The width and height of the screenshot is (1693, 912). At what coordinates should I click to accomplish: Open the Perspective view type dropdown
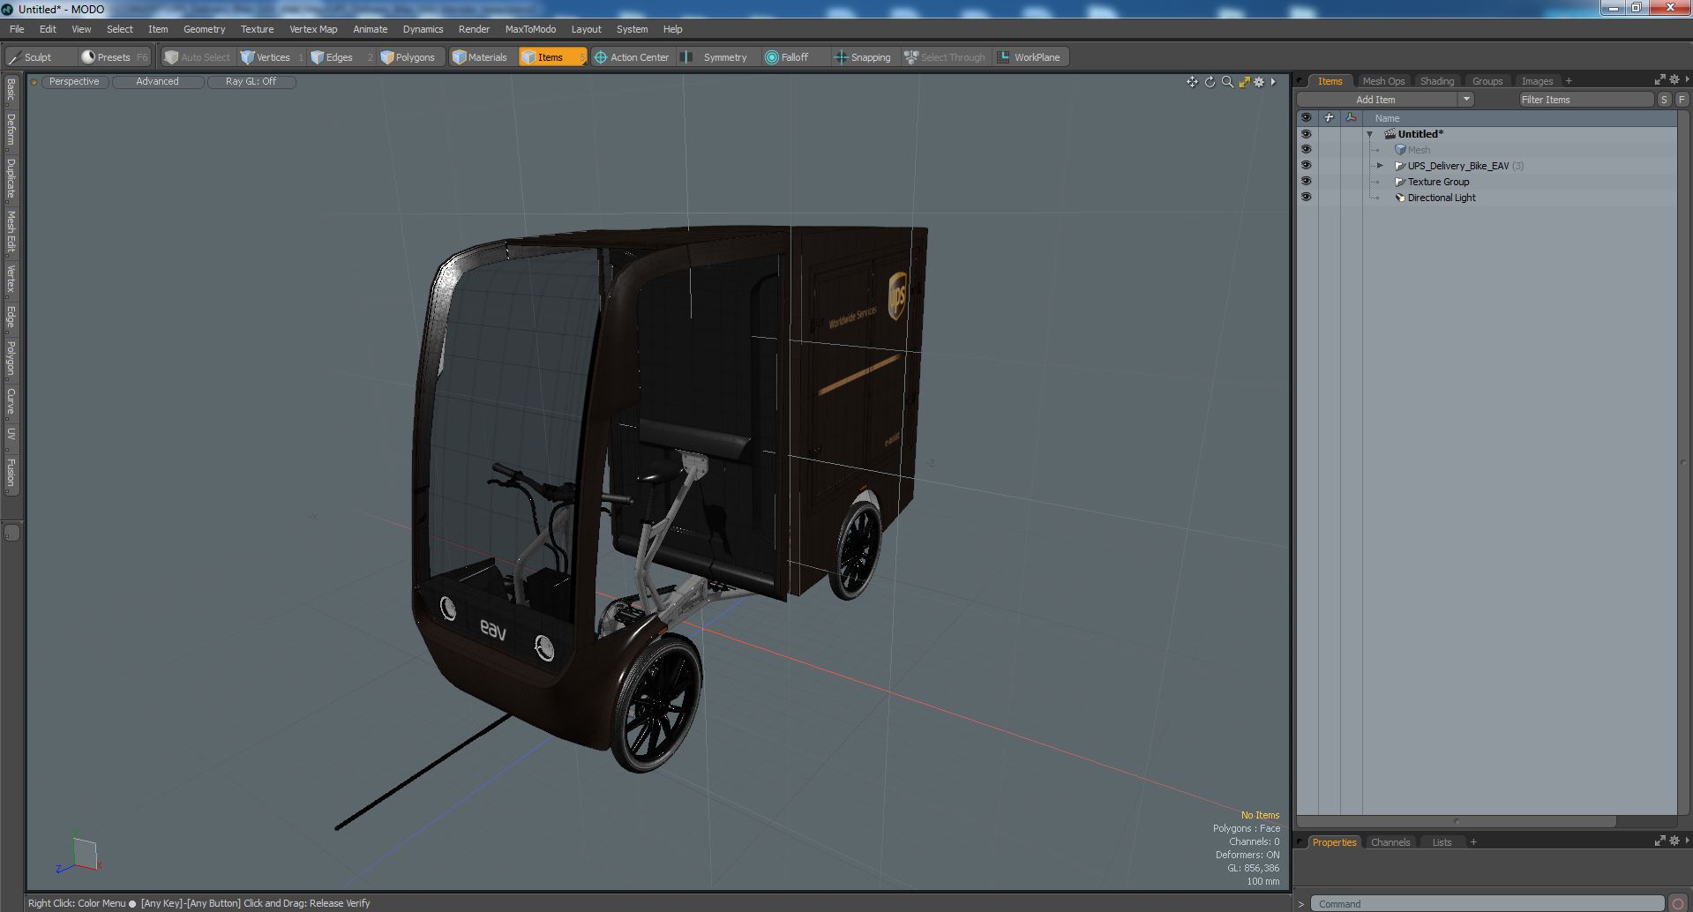(74, 82)
